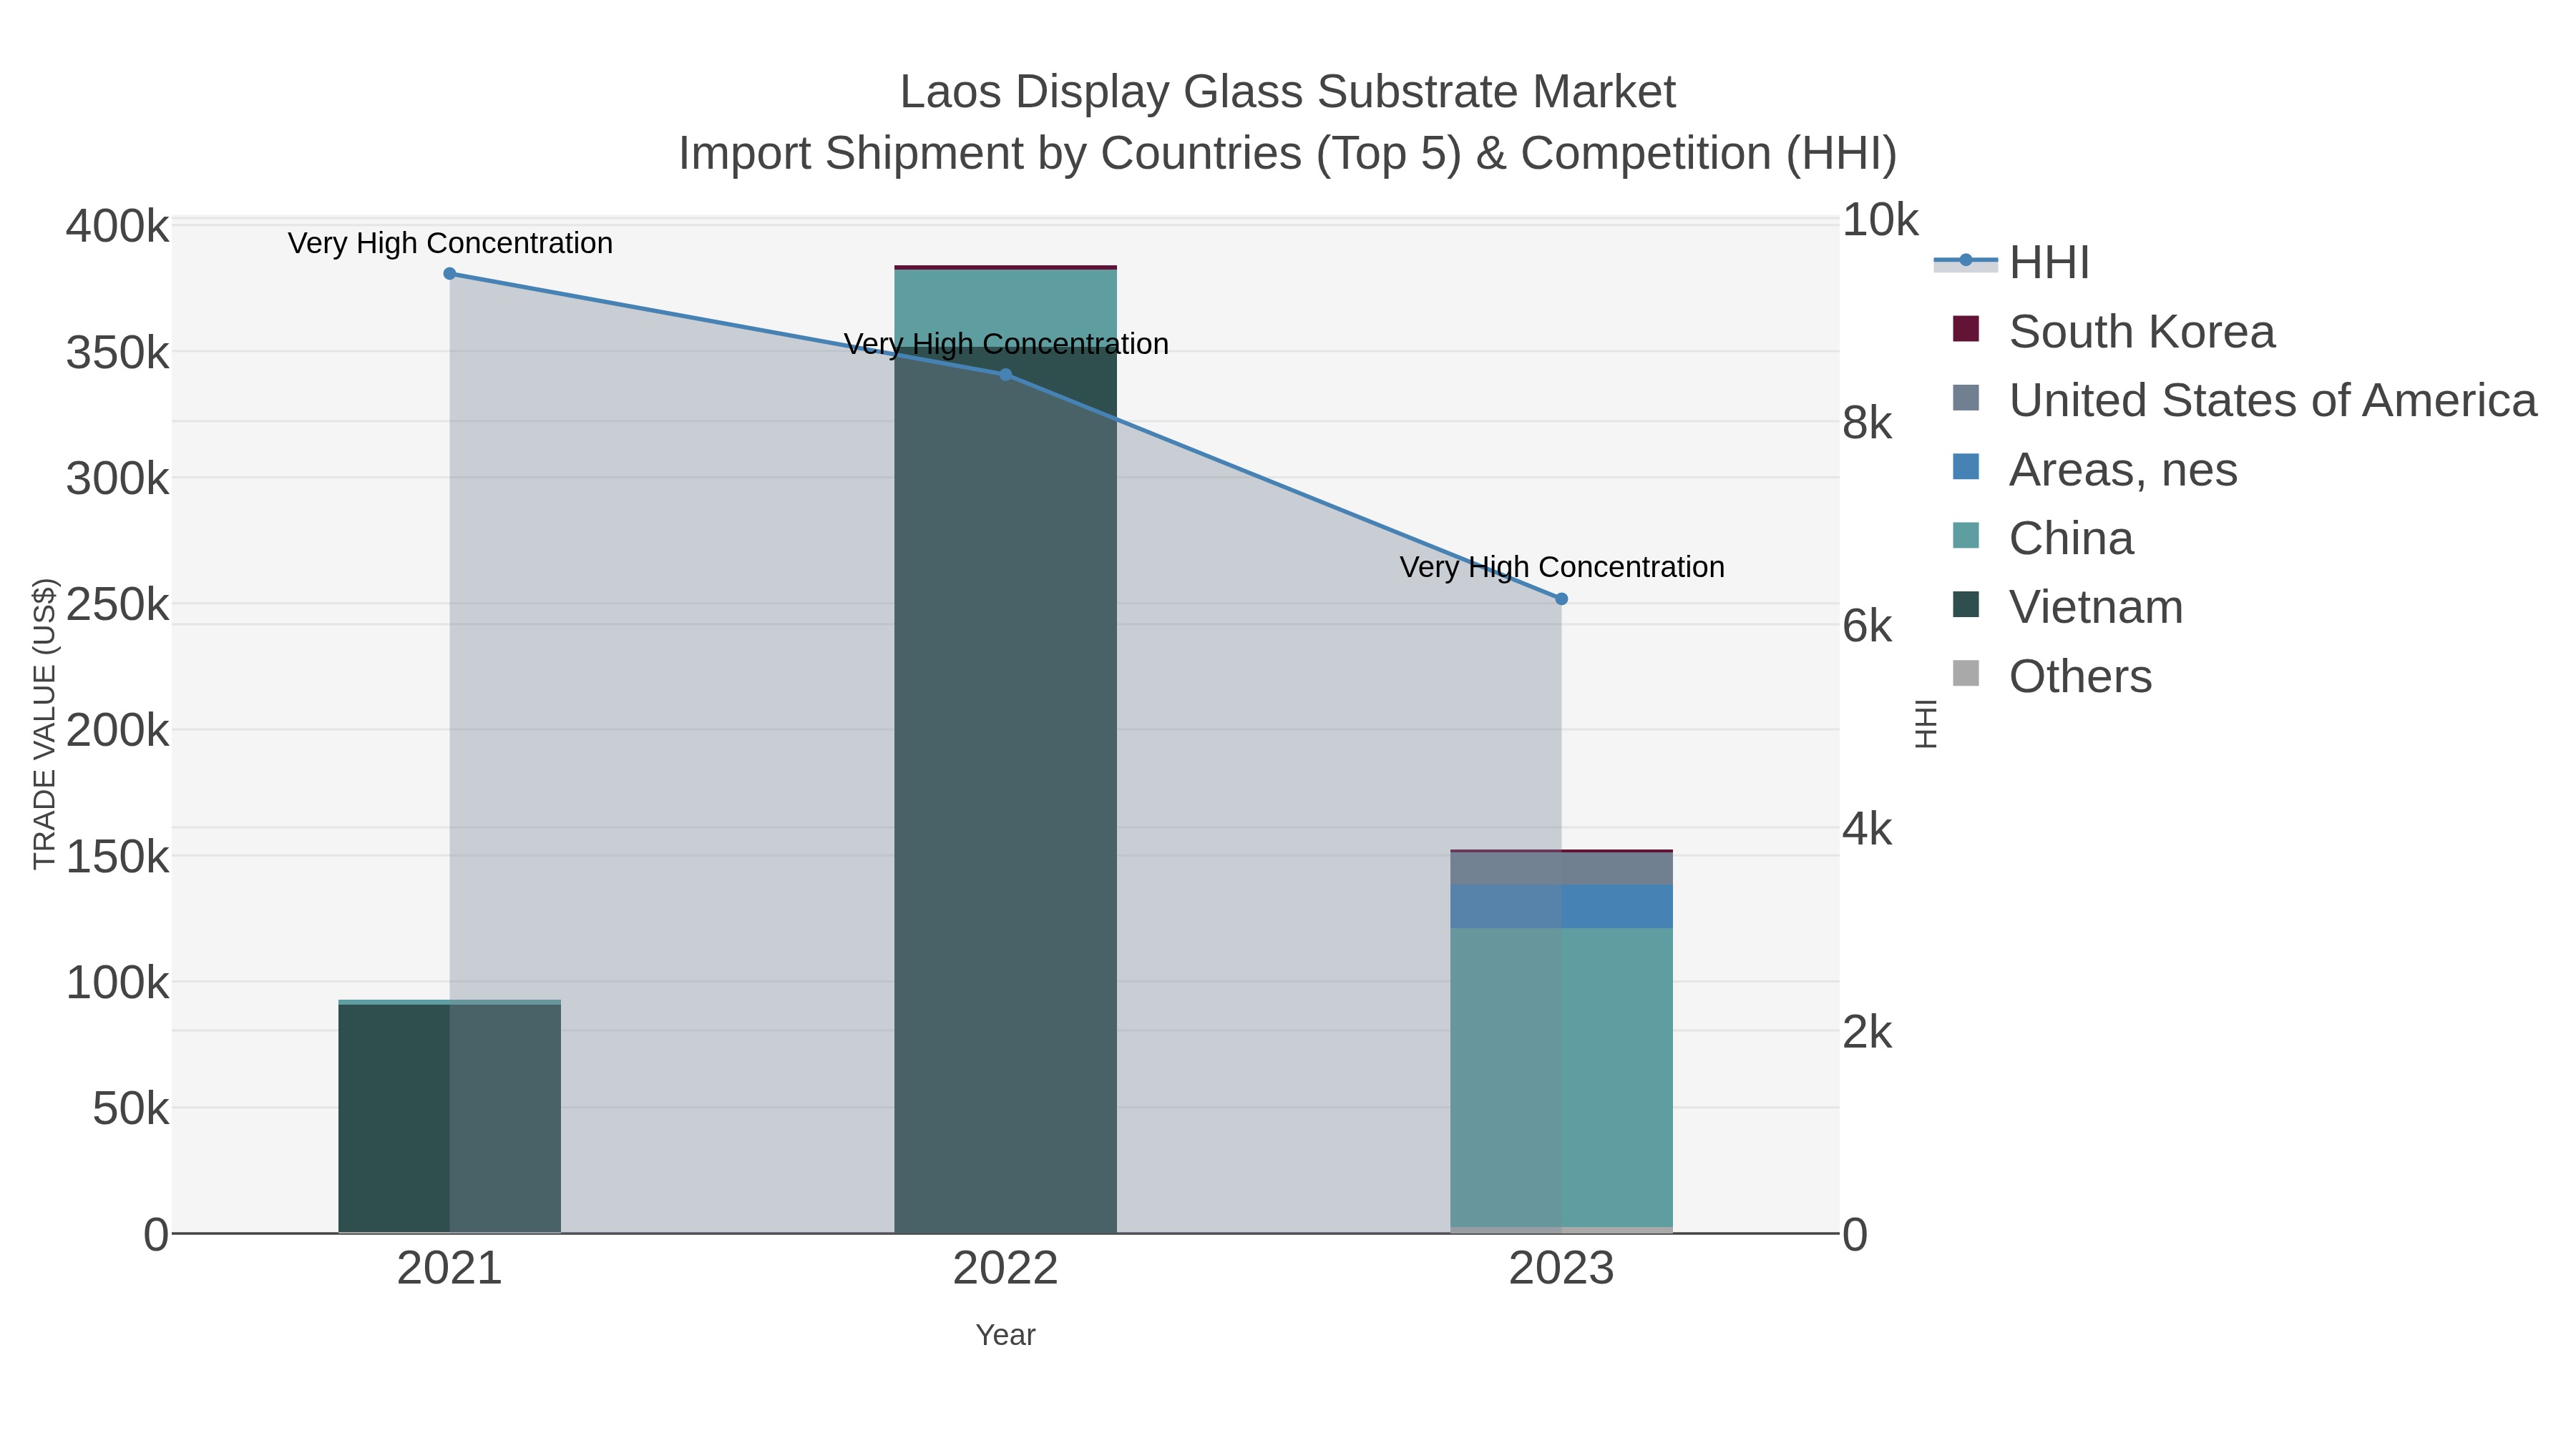The height and width of the screenshot is (1448, 2576).
Task: Click the HHI line legend marker
Action: click(x=1966, y=261)
